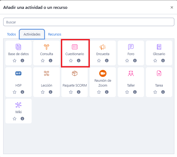177x157 pixels.
Task: Click the Taller activity label
Action: pyautogui.click(x=131, y=85)
